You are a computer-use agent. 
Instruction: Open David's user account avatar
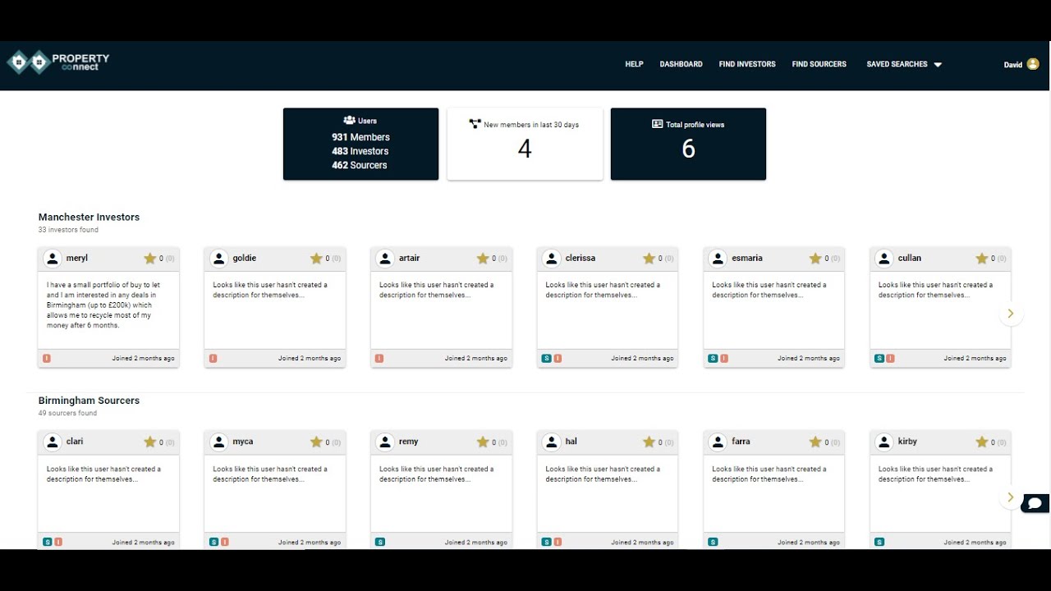point(1032,64)
